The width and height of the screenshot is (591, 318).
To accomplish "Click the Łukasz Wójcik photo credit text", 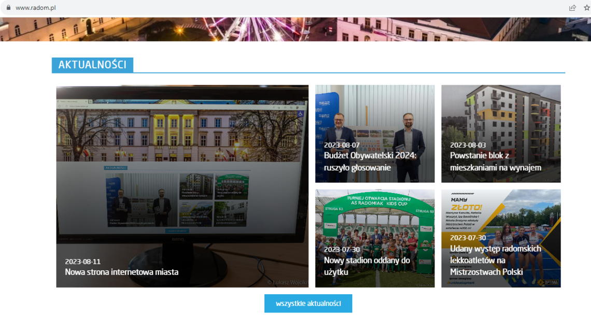I will tap(286, 282).
